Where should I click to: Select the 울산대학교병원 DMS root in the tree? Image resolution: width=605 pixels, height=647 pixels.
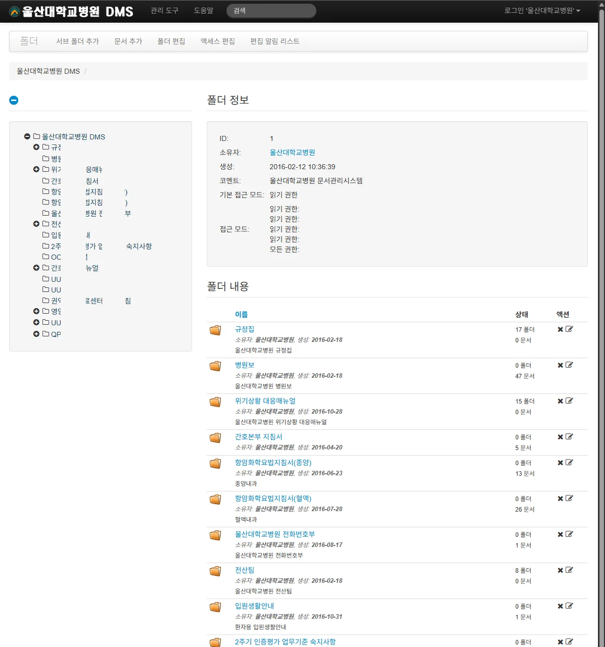point(73,137)
